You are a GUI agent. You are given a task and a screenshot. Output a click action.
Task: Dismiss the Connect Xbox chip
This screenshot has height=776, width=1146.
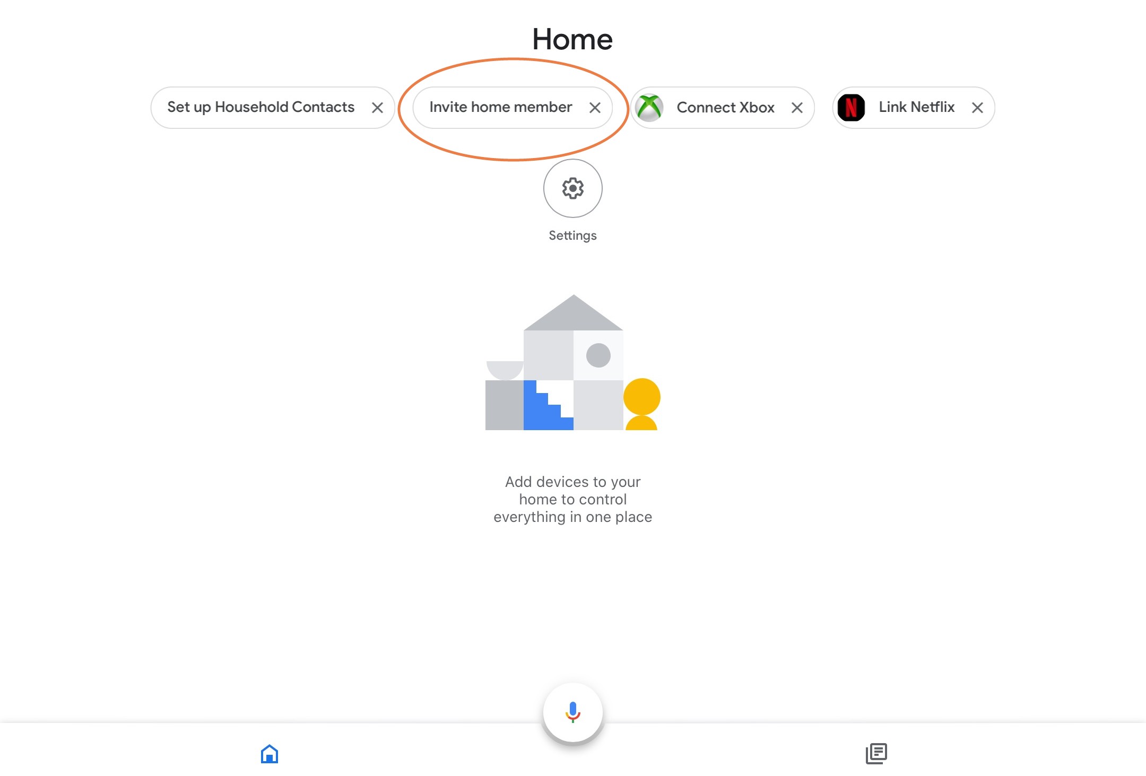798,107
